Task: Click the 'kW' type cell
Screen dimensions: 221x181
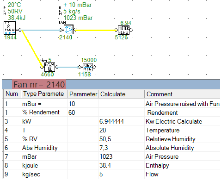Action: 26,121
